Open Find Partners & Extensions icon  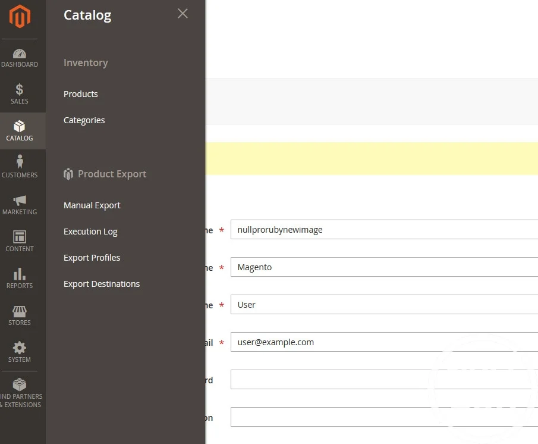pos(20,384)
